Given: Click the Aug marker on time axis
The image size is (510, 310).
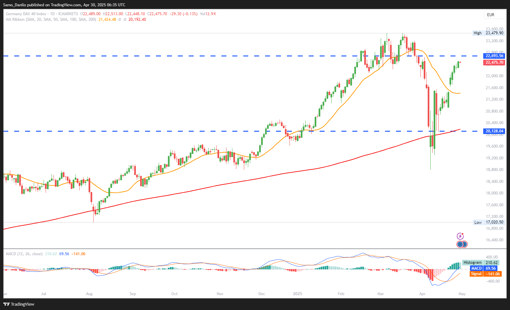Looking at the screenshot, I should 89,294.
